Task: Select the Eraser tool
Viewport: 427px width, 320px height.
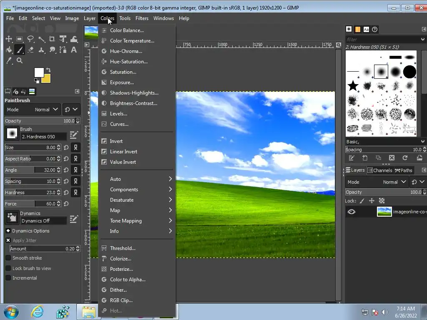Action: click(30, 50)
